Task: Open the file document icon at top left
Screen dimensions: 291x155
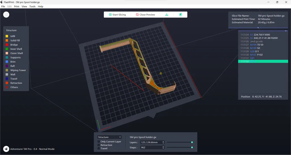Action: tap(6, 15)
